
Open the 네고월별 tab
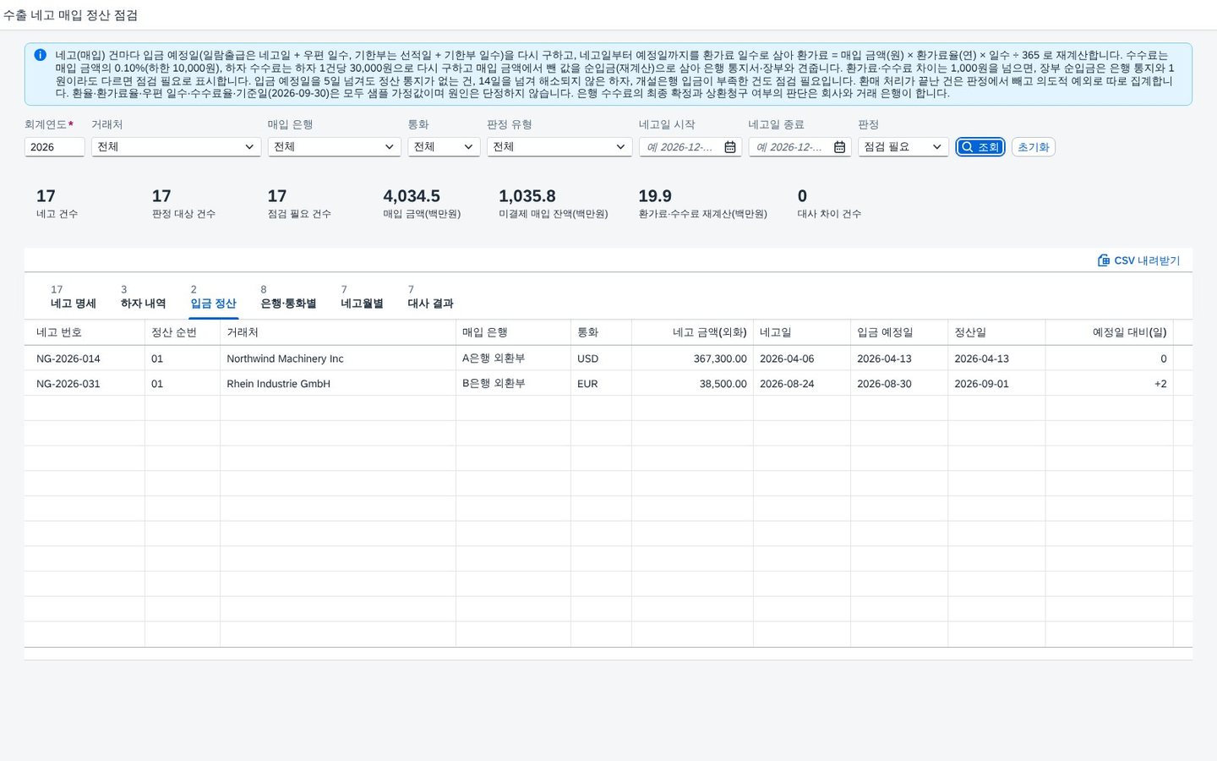(x=362, y=297)
